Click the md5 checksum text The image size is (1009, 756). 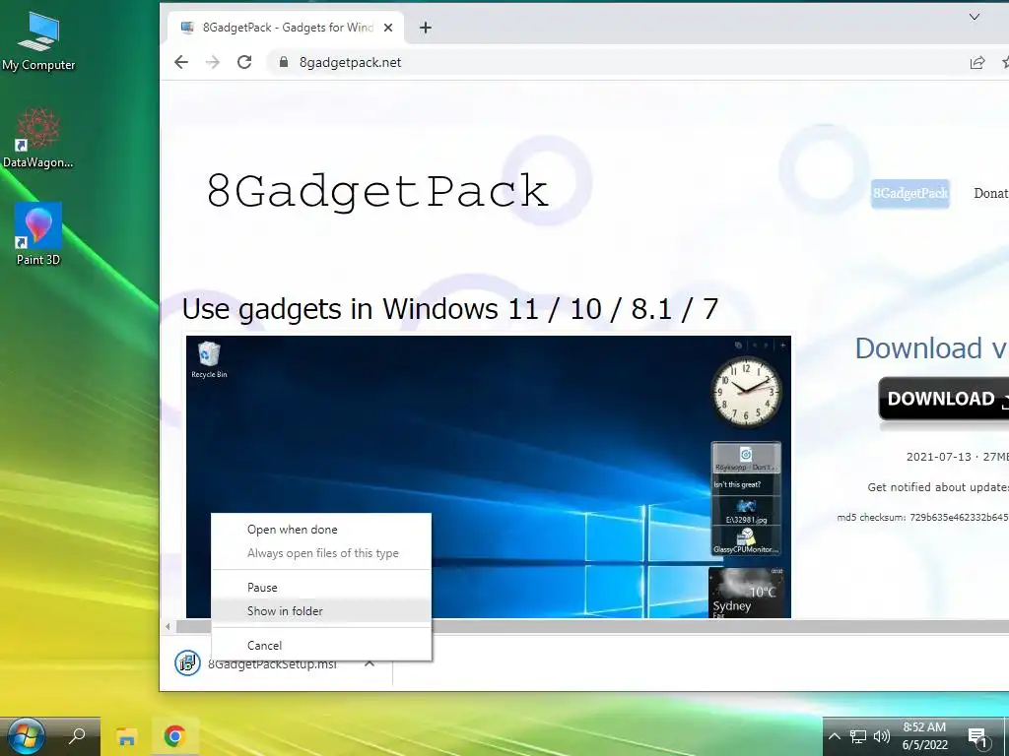coord(922,518)
